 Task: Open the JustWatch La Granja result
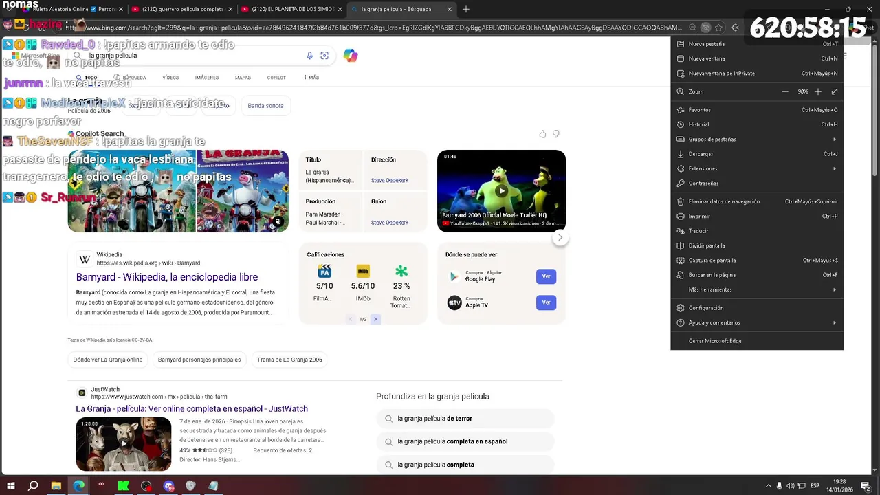(192, 408)
